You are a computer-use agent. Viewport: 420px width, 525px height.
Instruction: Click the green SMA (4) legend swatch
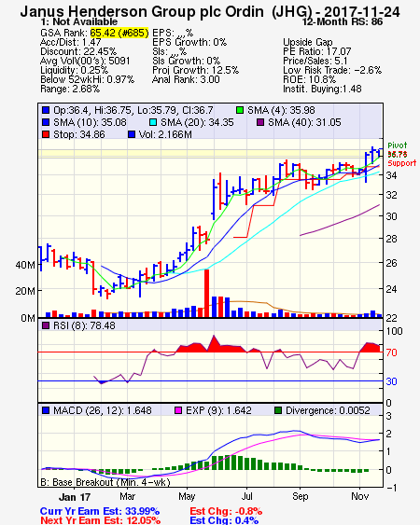click(240, 110)
